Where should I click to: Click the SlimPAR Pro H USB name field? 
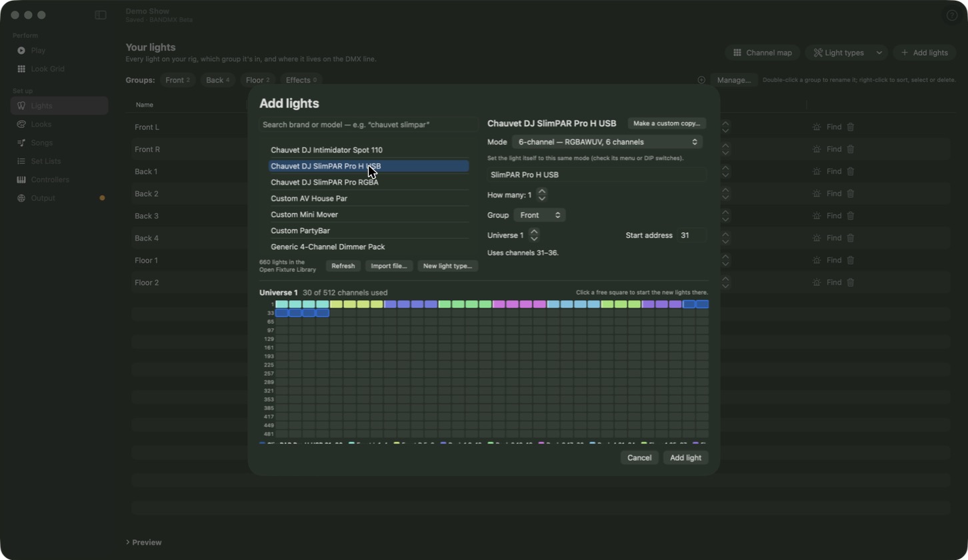point(597,175)
